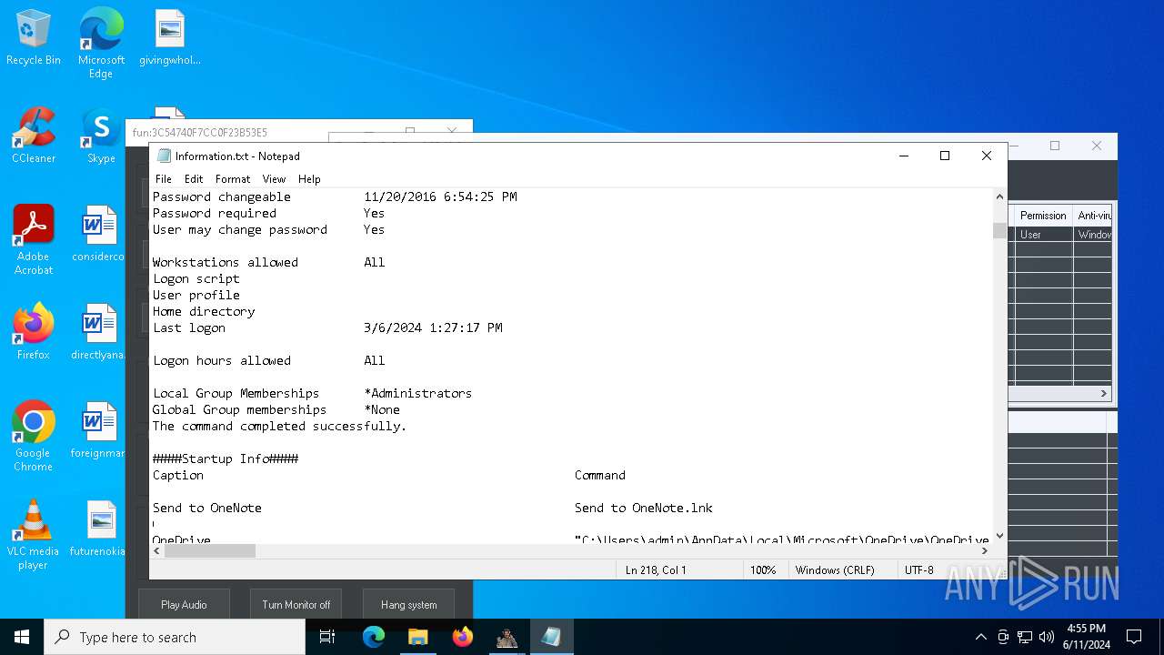Open Skype desktop shortcut
Screen dimensions: 1164x655
(101, 136)
